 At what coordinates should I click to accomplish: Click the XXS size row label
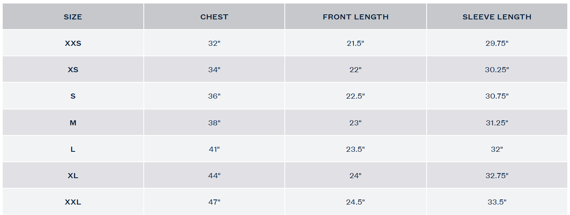(73, 43)
